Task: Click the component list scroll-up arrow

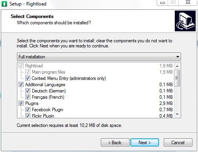Action: (x=177, y=66)
